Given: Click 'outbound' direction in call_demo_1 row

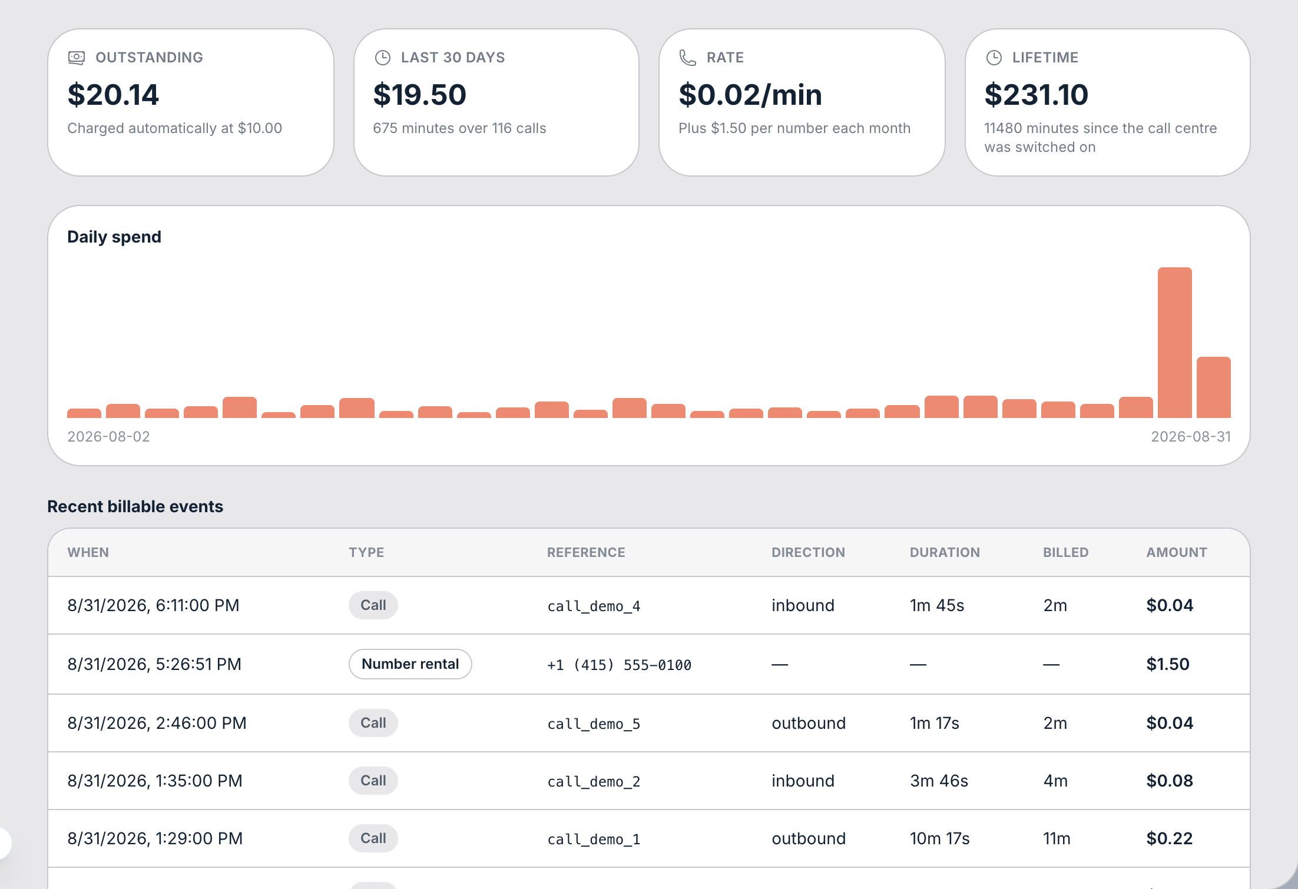Looking at the screenshot, I should pyautogui.click(x=809, y=838).
